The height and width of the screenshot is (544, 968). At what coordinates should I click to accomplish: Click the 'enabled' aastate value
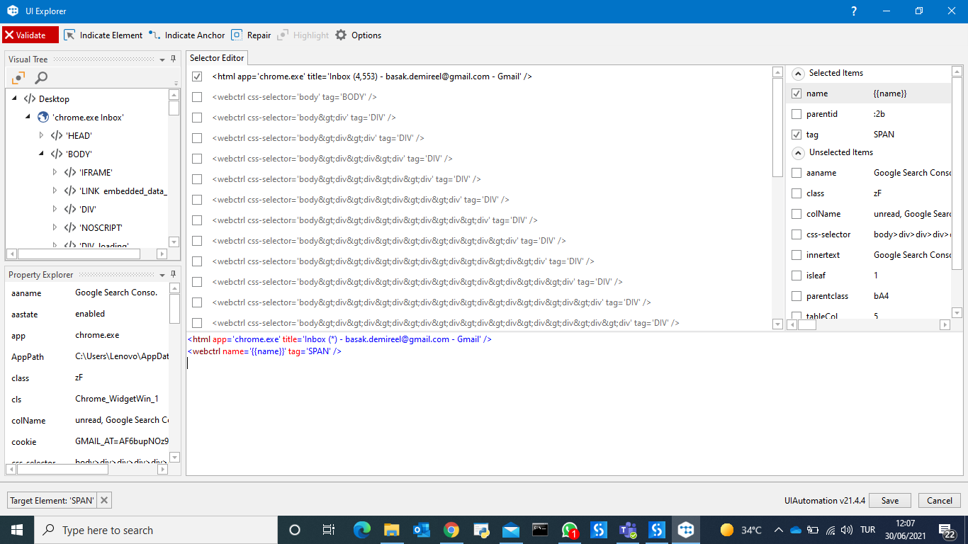point(90,314)
